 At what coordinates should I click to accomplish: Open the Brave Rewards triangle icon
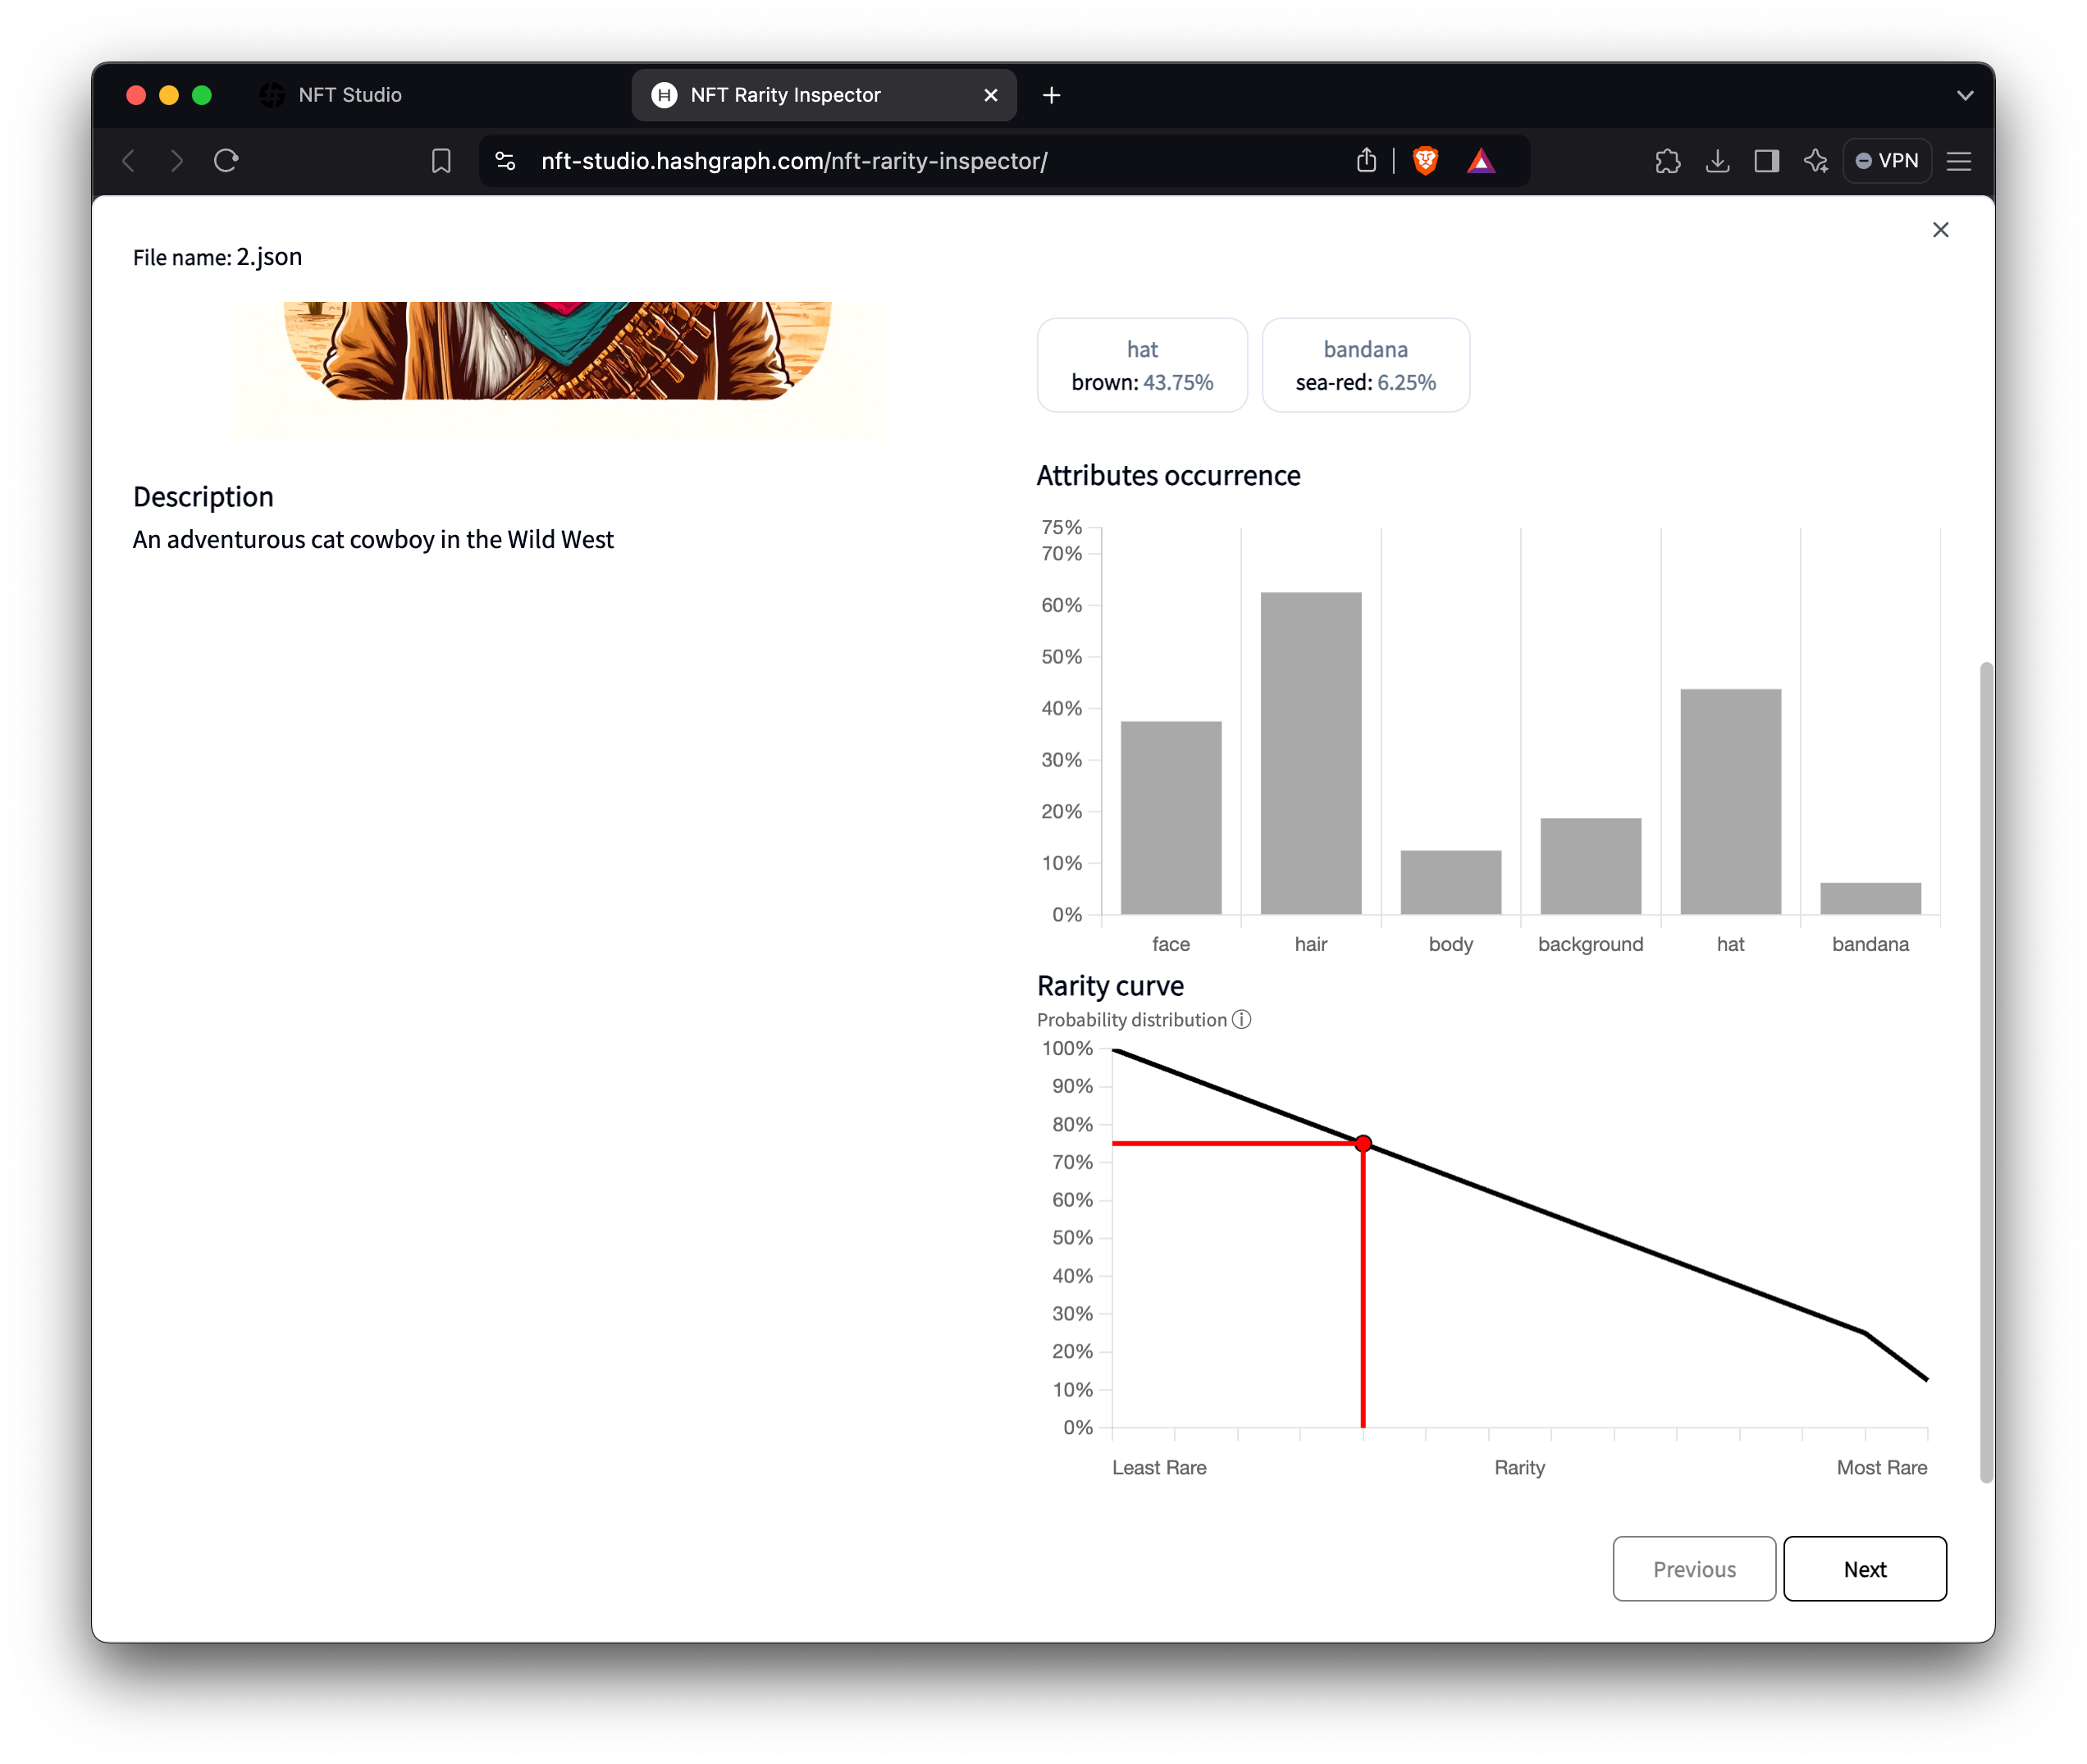coord(1481,161)
